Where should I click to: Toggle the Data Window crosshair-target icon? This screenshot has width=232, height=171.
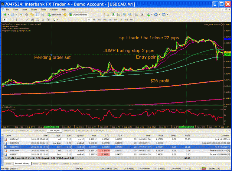click(x=27, y=14)
